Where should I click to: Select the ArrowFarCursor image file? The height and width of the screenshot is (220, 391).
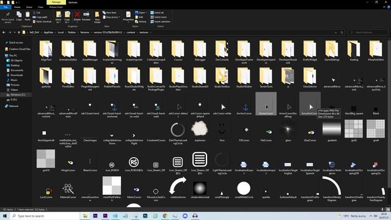(310, 104)
